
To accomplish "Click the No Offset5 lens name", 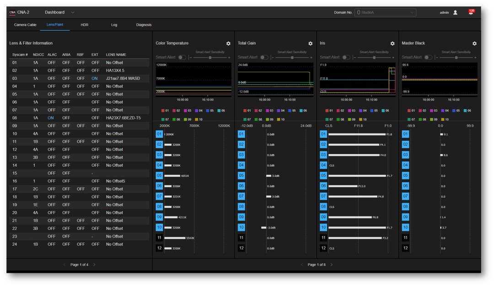I will coord(115,181).
